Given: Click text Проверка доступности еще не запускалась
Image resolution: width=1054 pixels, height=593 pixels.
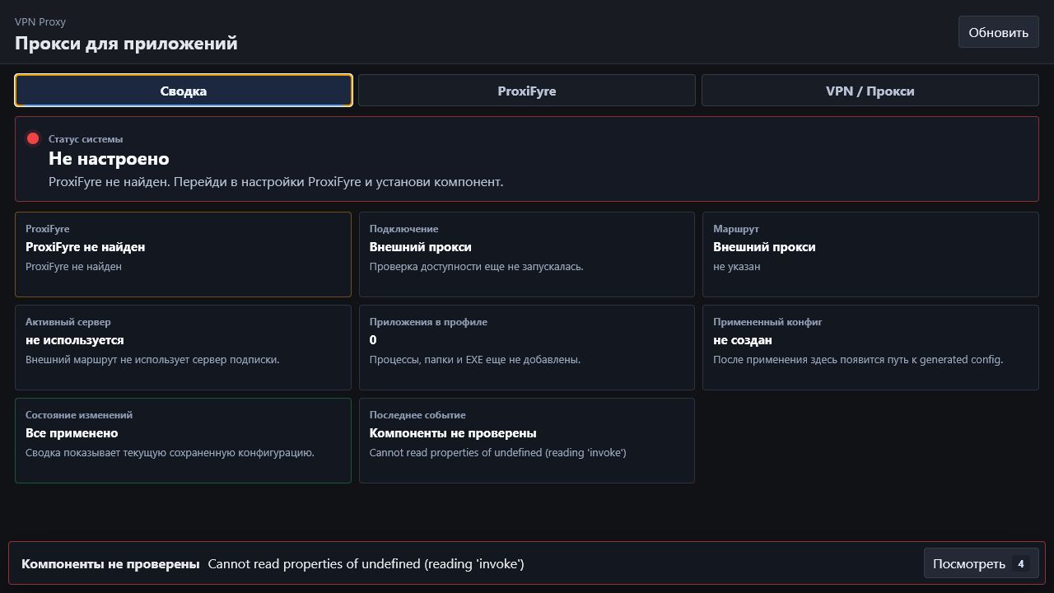Looking at the screenshot, I should pos(476,266).
